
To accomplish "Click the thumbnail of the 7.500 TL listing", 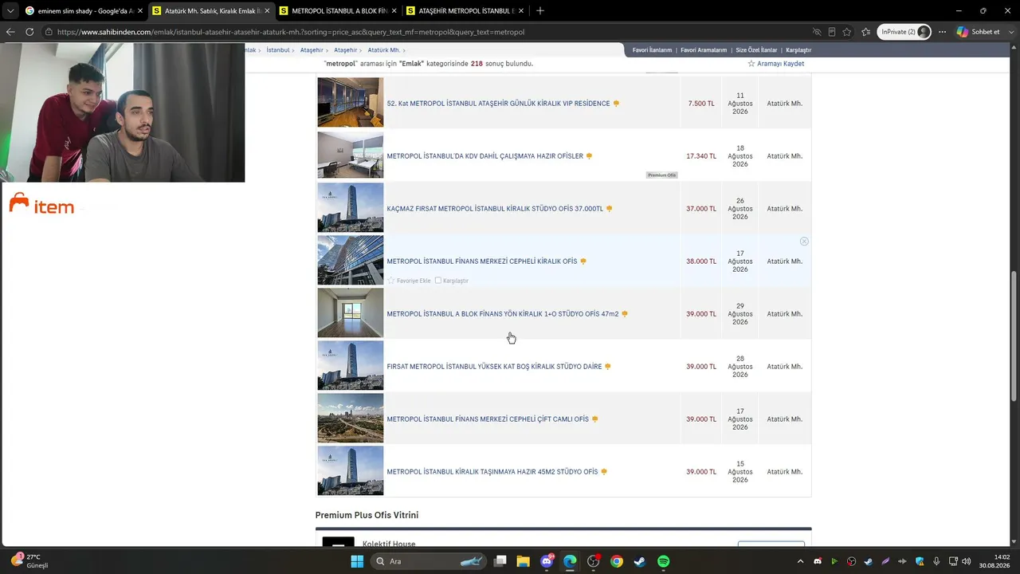I will tap(351, 102).
